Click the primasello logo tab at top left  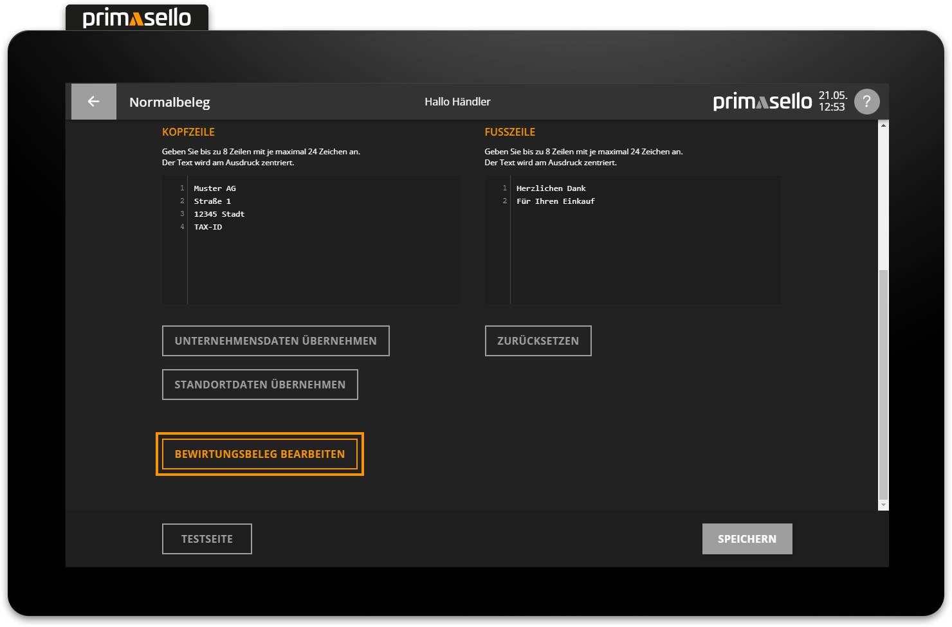[137, 18]
